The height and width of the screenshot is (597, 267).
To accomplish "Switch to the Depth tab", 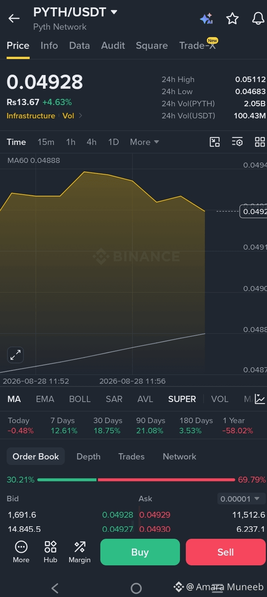I will coord(88,456).
